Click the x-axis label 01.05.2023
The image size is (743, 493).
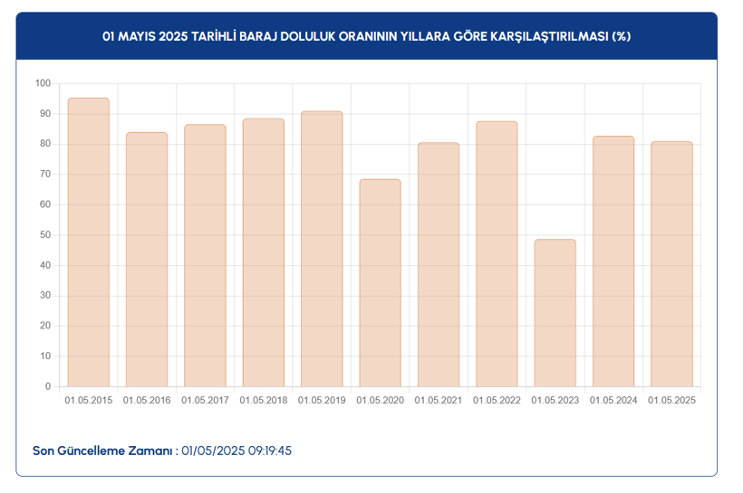(555, 400)
